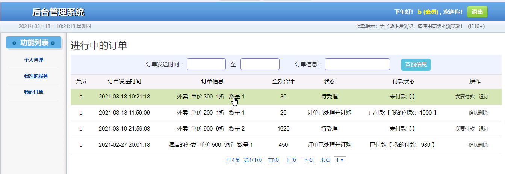
Task: Click the 付款状态 column header
Action: click(x=403, y=81)
